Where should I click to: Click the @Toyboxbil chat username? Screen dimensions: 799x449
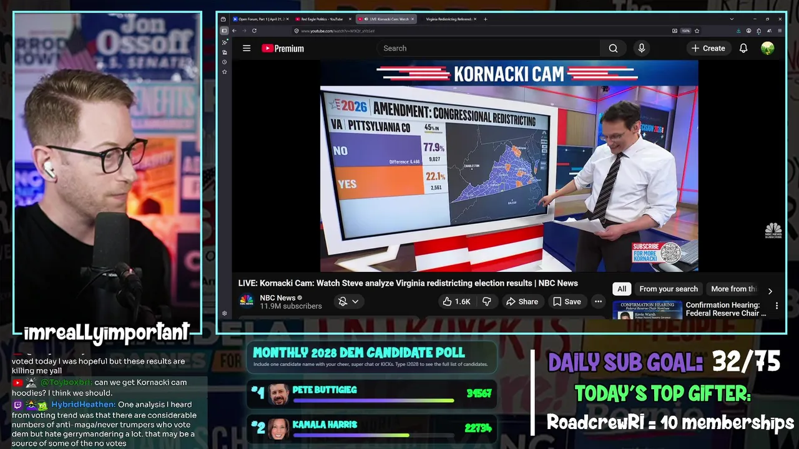coord(66,382)
